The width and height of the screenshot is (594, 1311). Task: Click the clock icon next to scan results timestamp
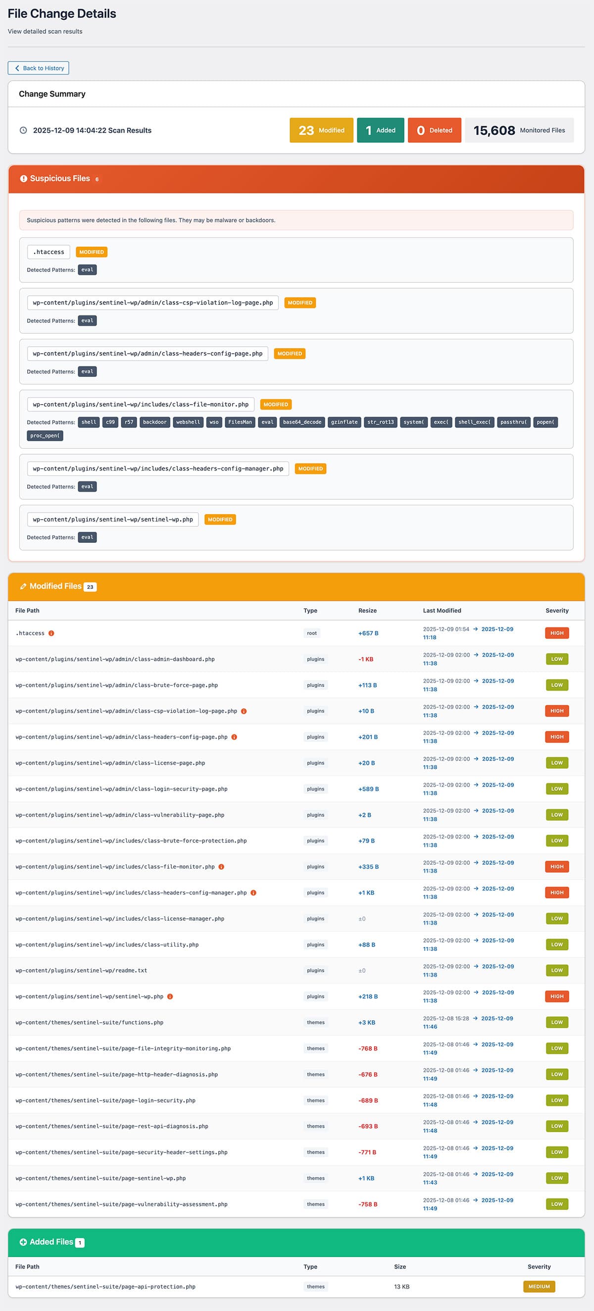[x=23, y=130]
